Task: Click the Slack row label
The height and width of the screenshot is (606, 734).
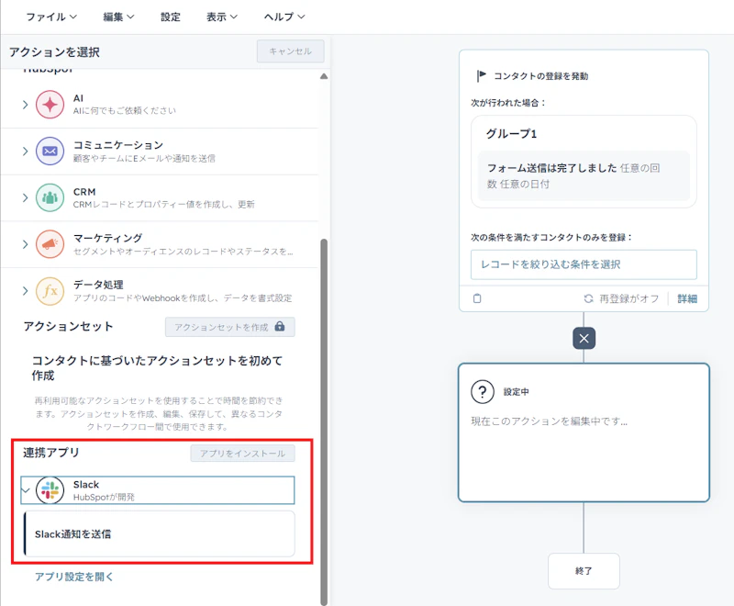Action: click(x=86, y=484)
